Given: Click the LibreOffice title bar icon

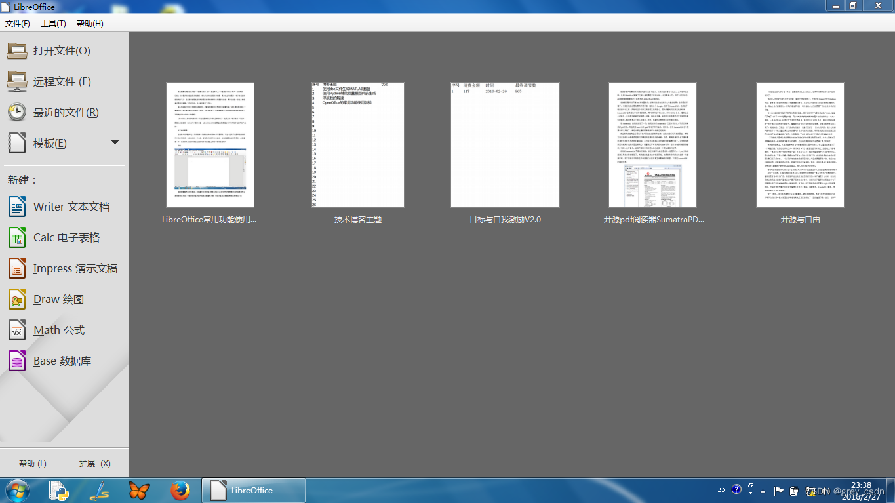Looking at the screenshot, I should (6, 7).
